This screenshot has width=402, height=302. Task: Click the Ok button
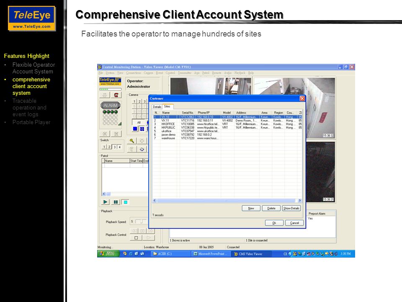coord(274,223)
